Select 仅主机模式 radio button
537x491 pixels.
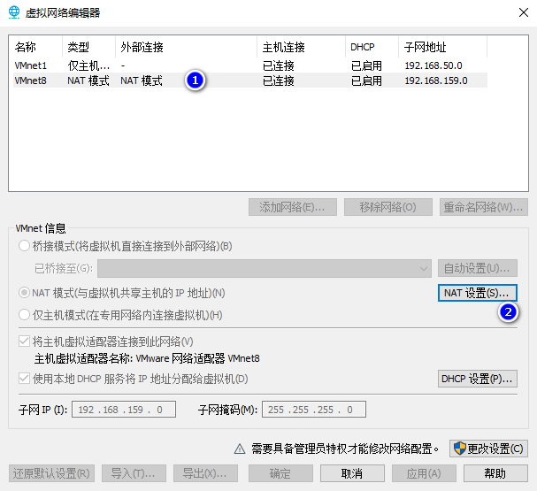(24, 315)
